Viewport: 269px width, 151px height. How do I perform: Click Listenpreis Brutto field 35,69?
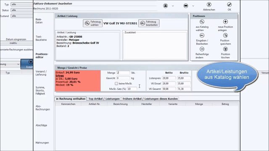tap(184, 78)
